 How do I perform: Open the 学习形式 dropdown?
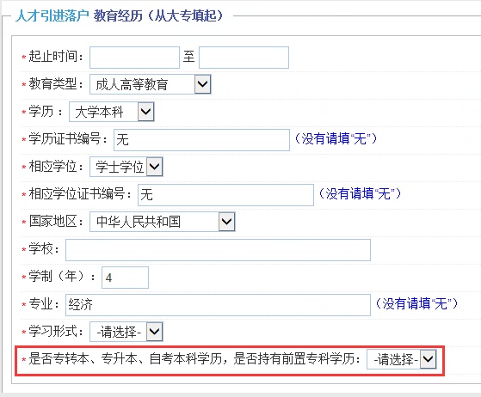coord(126,332)
